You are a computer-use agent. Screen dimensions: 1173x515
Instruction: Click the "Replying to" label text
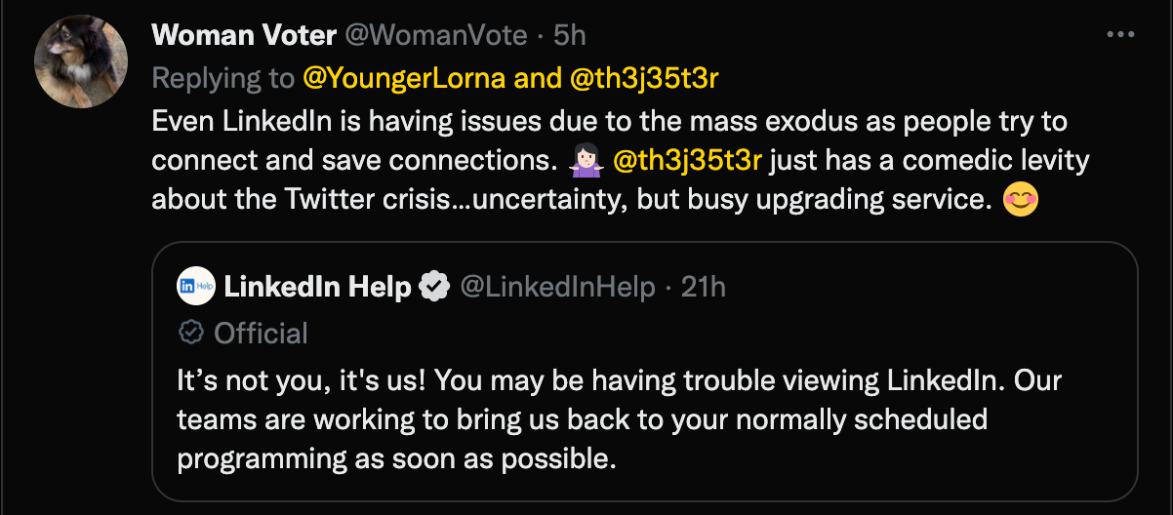[223, 78]
